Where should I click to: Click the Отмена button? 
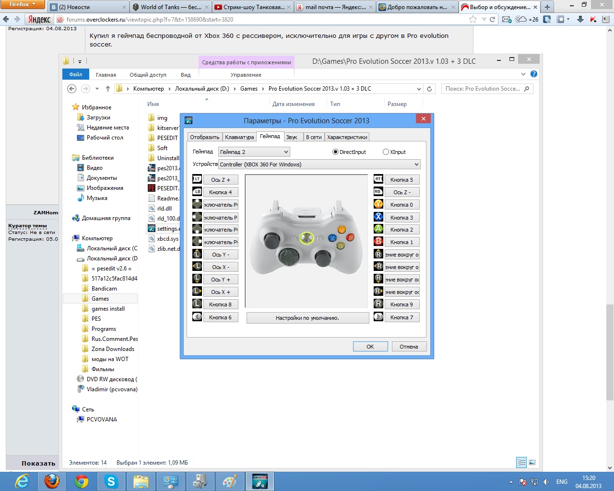(x=409, y=347)
